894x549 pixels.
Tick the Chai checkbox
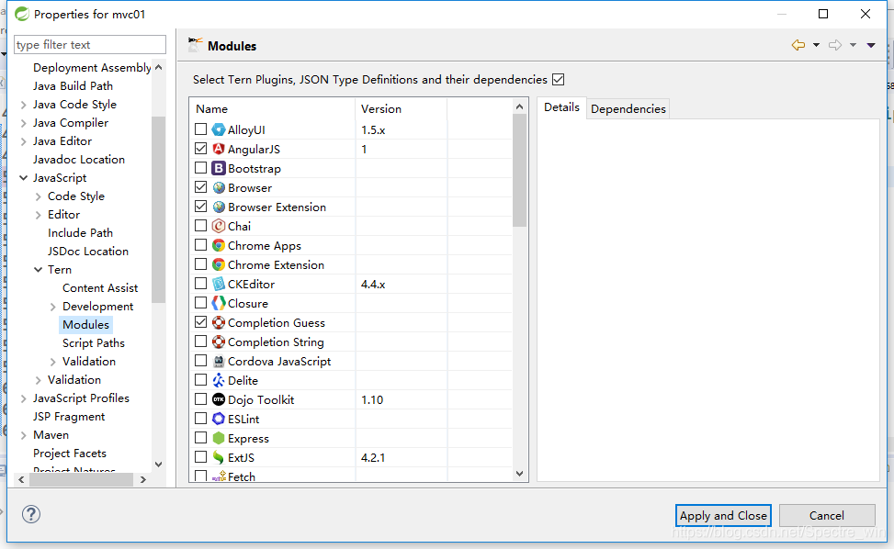point(200,226)
